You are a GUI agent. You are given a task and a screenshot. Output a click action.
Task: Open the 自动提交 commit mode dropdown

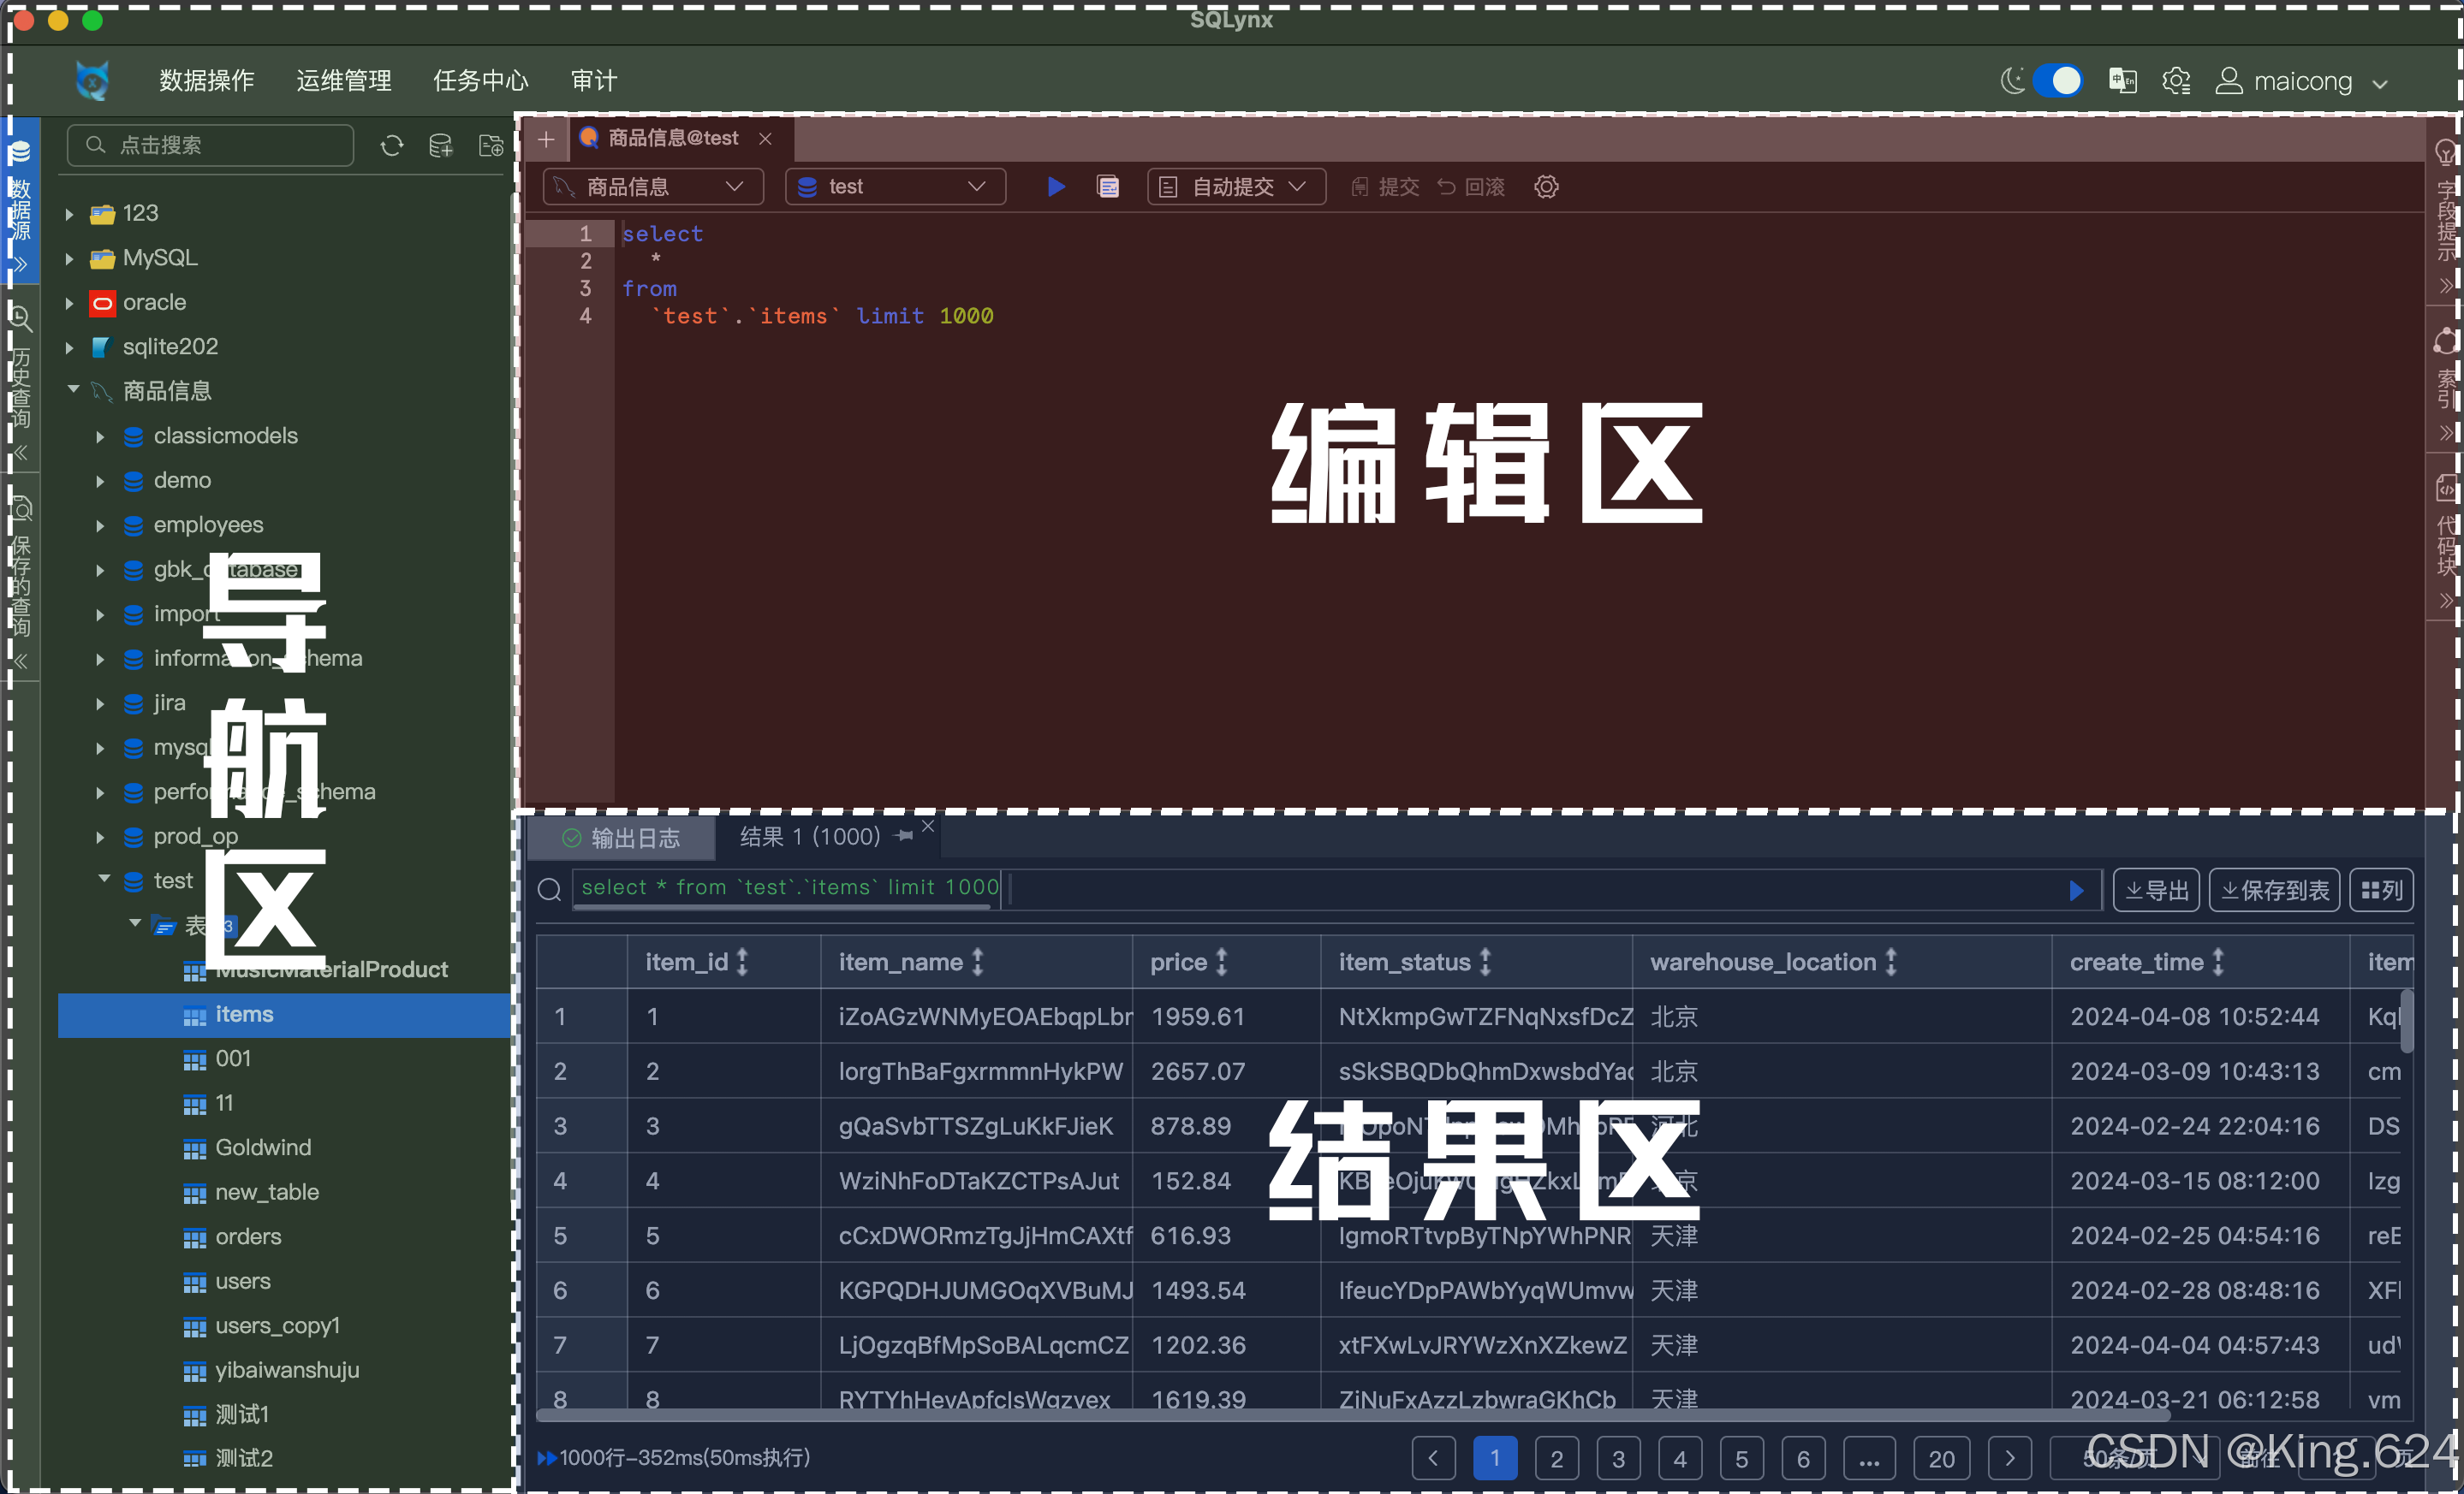pos(1235,187)
